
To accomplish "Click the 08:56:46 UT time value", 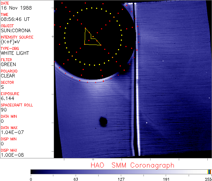I will point(15,19).
